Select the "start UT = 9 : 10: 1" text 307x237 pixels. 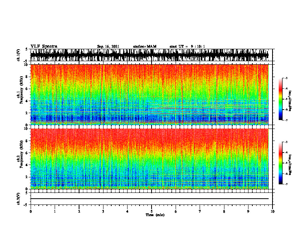point(187,46)
